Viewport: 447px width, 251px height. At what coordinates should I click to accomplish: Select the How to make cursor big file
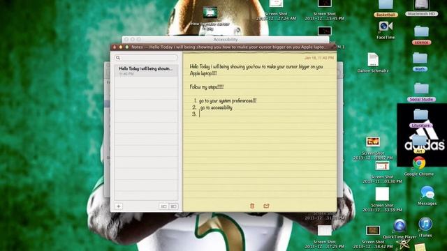tap(210, 18)
